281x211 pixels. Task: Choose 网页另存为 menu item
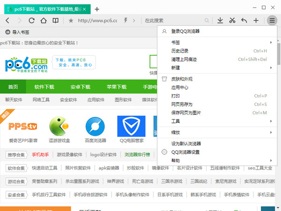point(217,105)
